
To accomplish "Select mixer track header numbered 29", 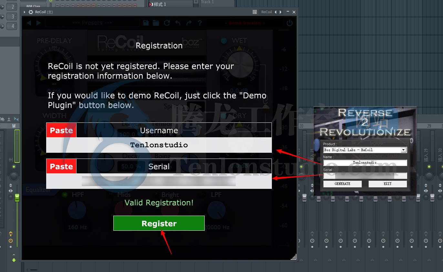I will 429,126.
